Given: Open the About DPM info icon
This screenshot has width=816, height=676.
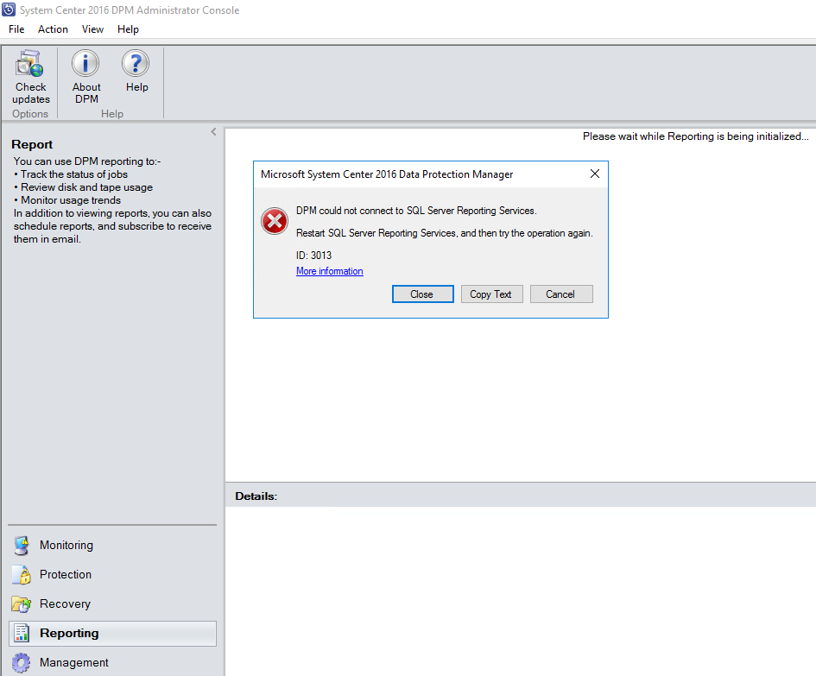Looking at the screenshot, I should point(85,64).
